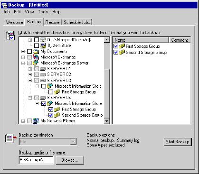Open the Backup destination dropdown
Screen dimensions: 199x174
[73, 141]
